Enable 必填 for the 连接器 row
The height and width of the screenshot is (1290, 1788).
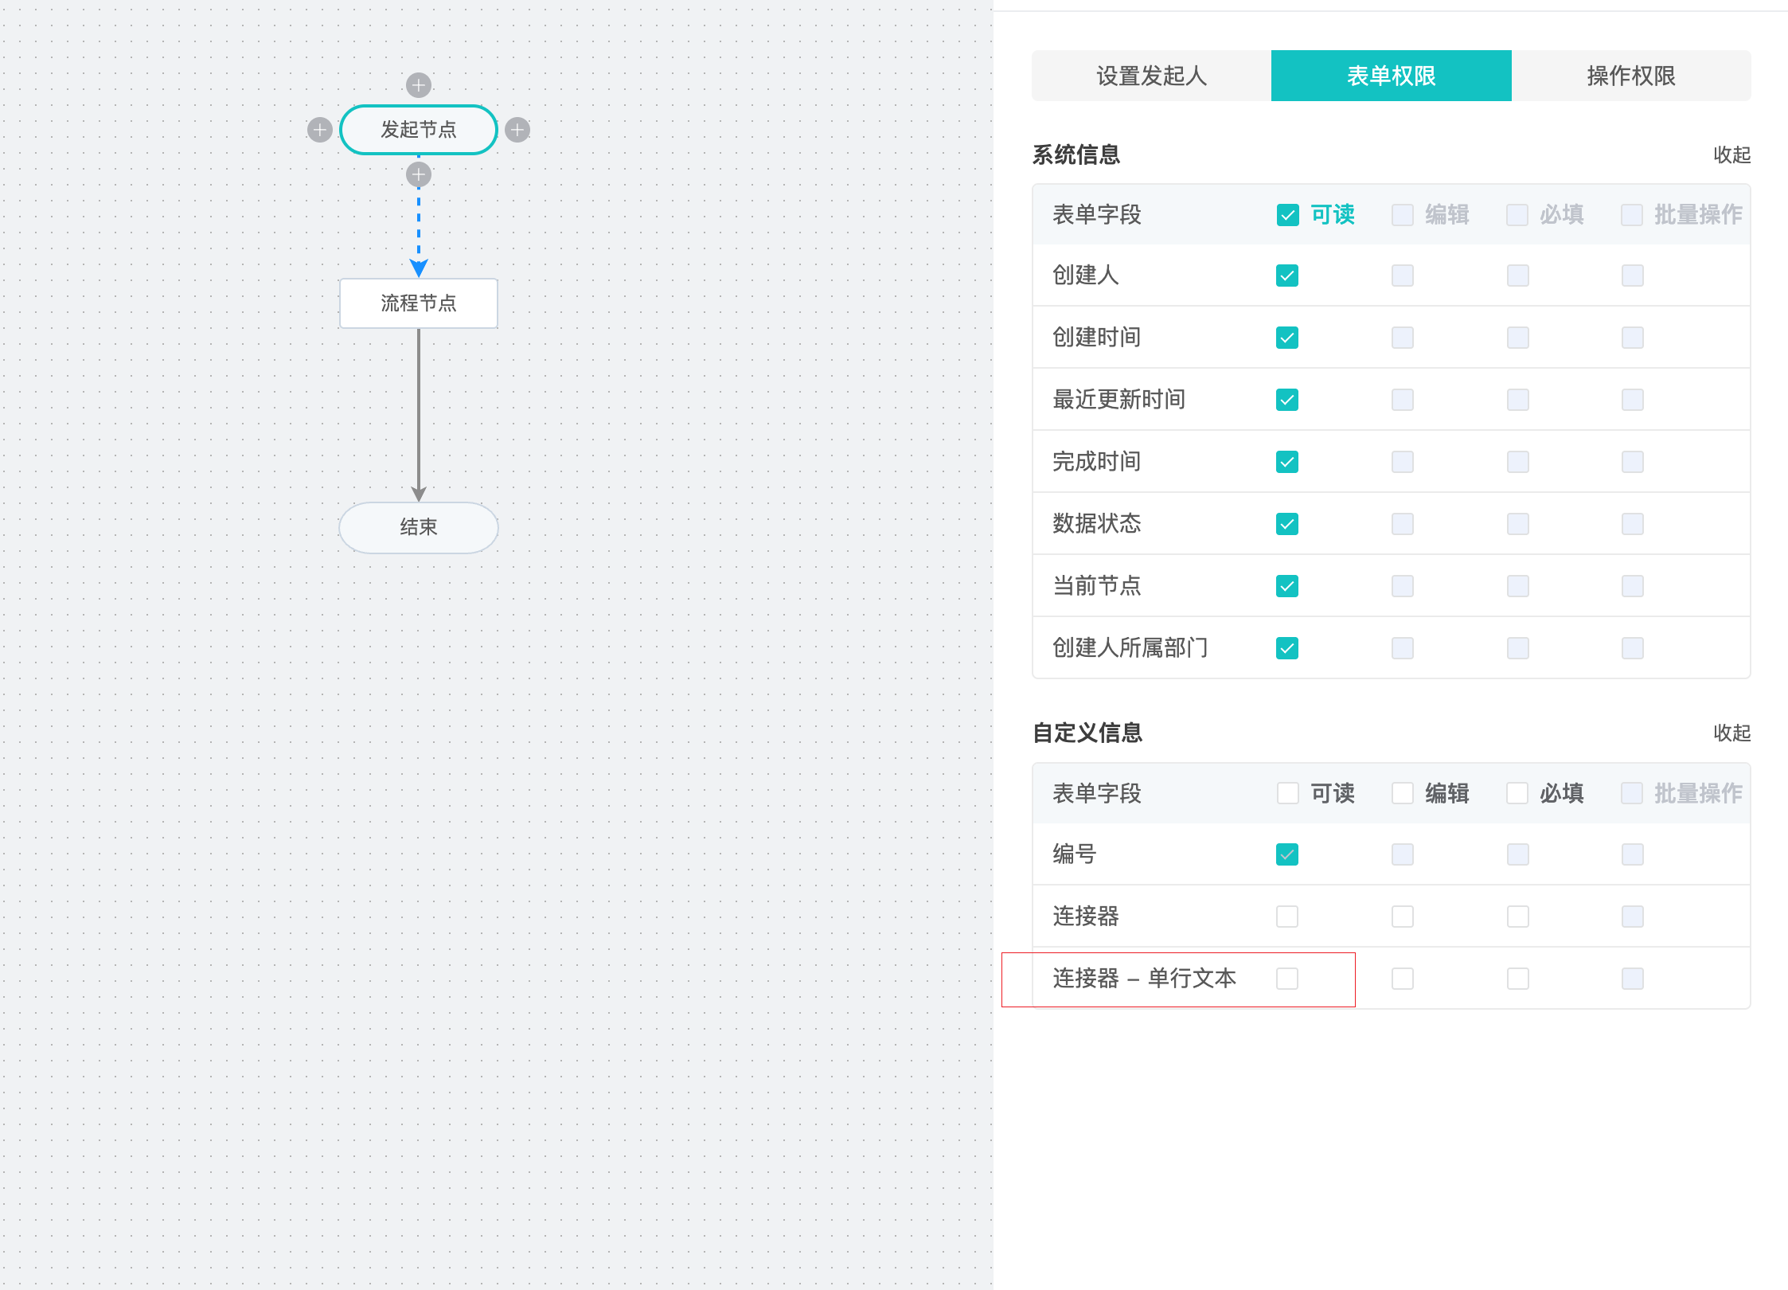1518,917
